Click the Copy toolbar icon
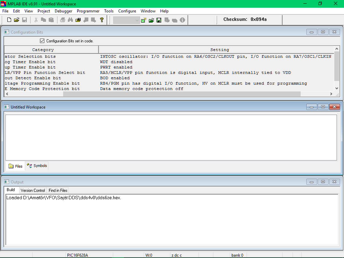Image resolution: width=344 pixels, height=258 pixels. point(43,20)
